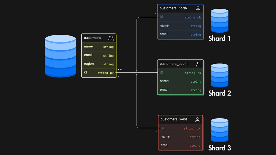Click the region field in customers table
Screen dimensions: 276x155
[x=89, y=64]
